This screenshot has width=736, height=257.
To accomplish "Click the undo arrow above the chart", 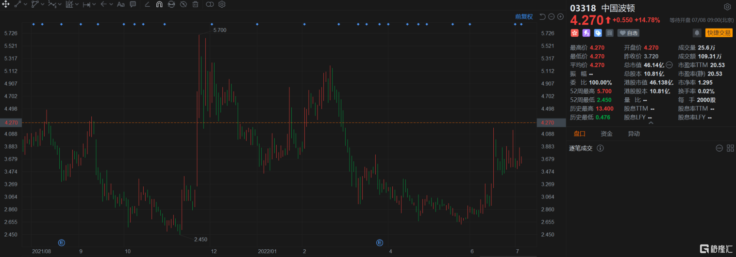I will [542, 16].
